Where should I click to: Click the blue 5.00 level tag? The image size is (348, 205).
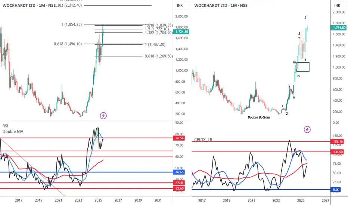(336, 190)
